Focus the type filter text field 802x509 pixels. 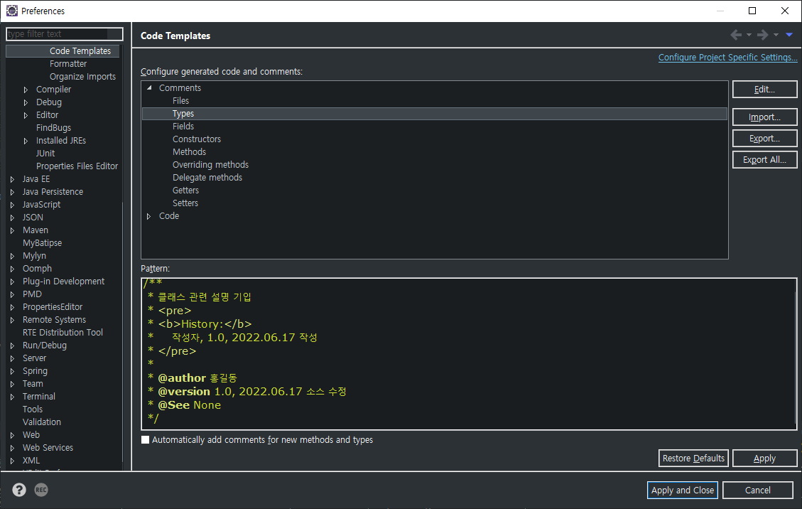[65, 34]
